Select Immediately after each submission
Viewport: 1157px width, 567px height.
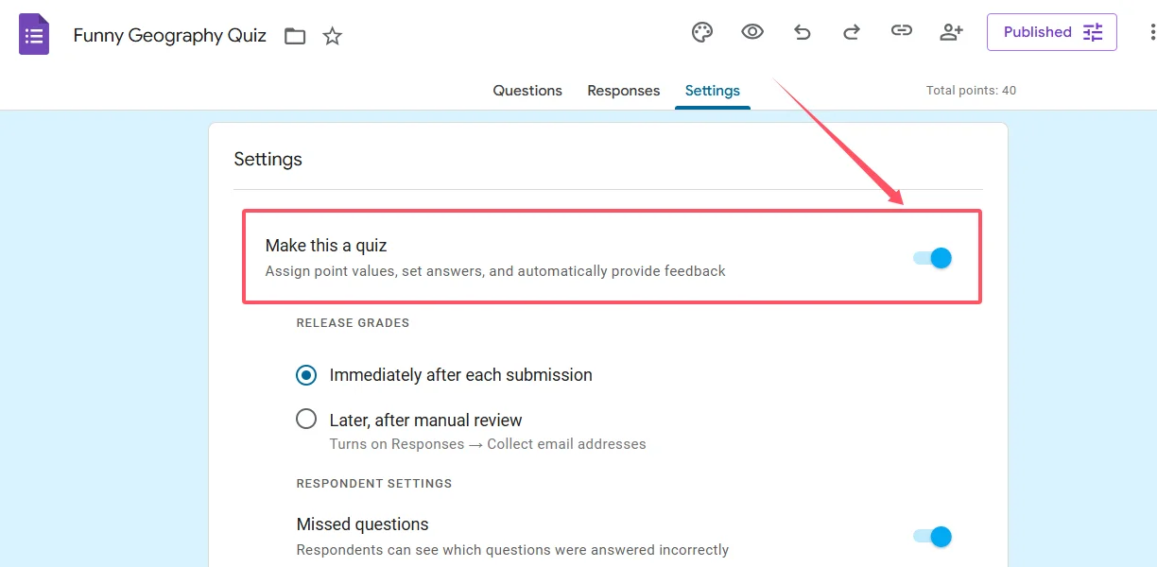[x=306, y=375]
